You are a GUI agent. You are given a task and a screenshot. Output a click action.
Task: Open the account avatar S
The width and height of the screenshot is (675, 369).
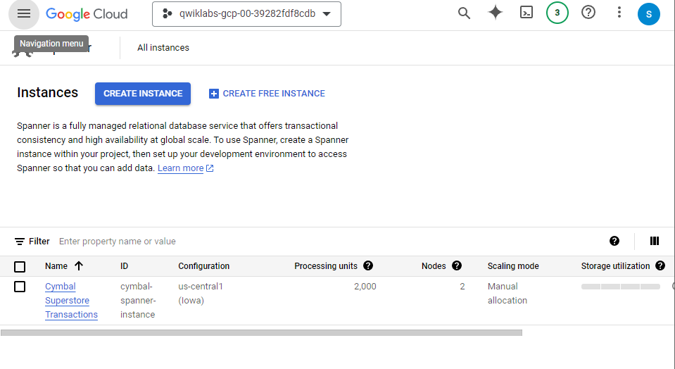point(648,14)
